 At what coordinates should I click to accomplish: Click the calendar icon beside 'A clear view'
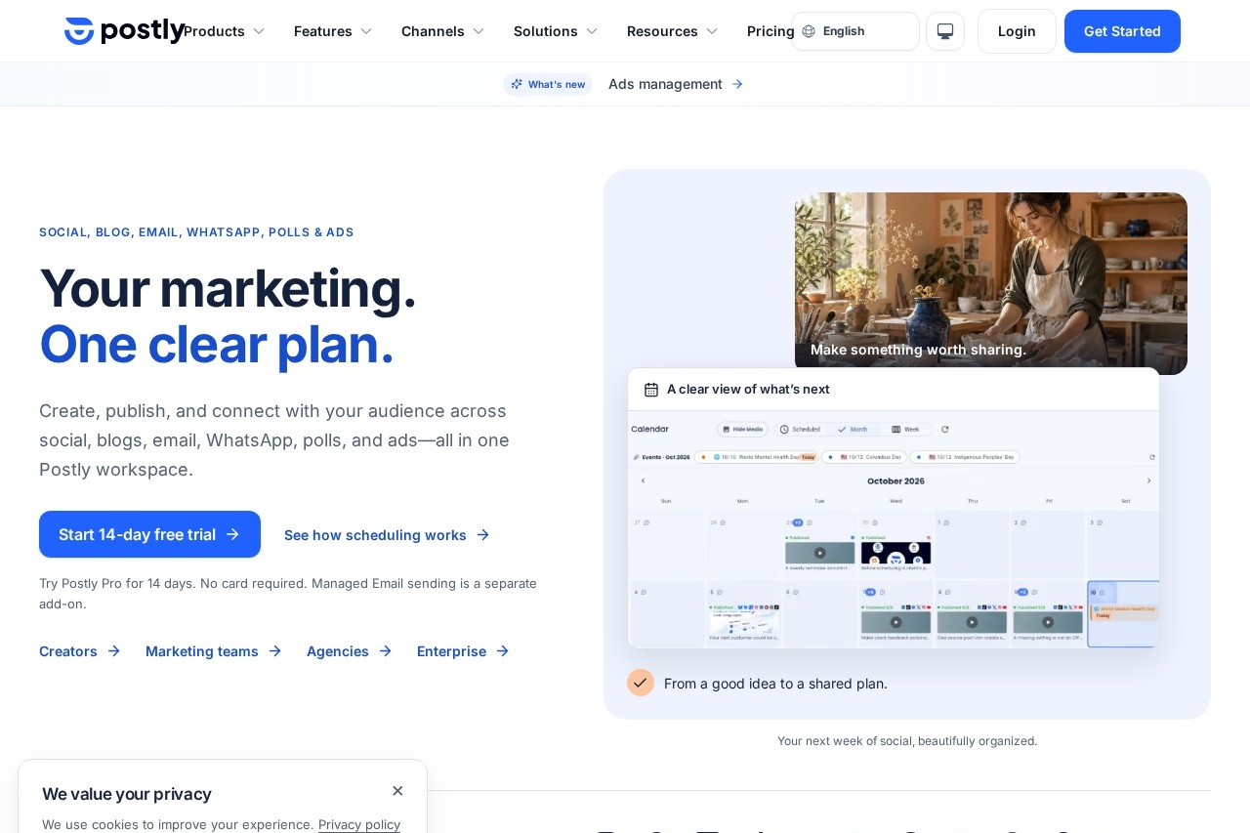(x=651, y=390)
